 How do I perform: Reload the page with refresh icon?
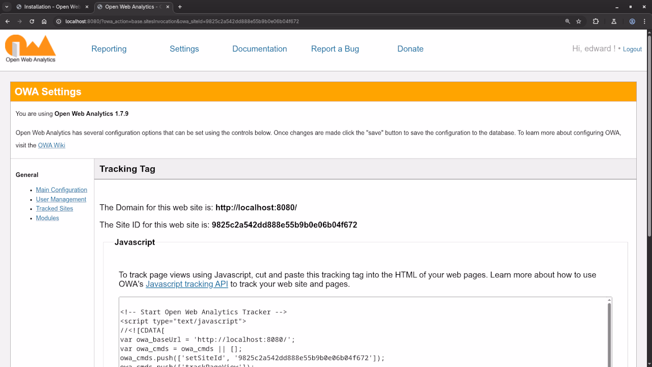[x=32, y=21]
